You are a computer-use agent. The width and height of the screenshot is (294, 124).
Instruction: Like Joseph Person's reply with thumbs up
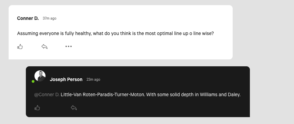pyautogui.click(x=37, y=108)
